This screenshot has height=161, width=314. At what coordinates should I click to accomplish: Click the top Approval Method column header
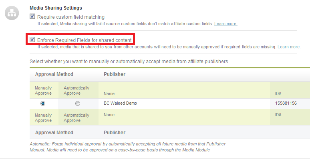click(54, 74)
